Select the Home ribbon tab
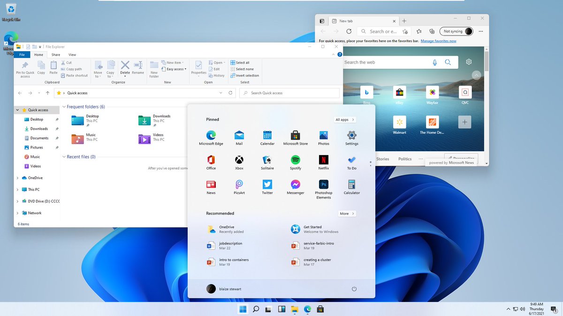563x316 pixels. point(39,55)
